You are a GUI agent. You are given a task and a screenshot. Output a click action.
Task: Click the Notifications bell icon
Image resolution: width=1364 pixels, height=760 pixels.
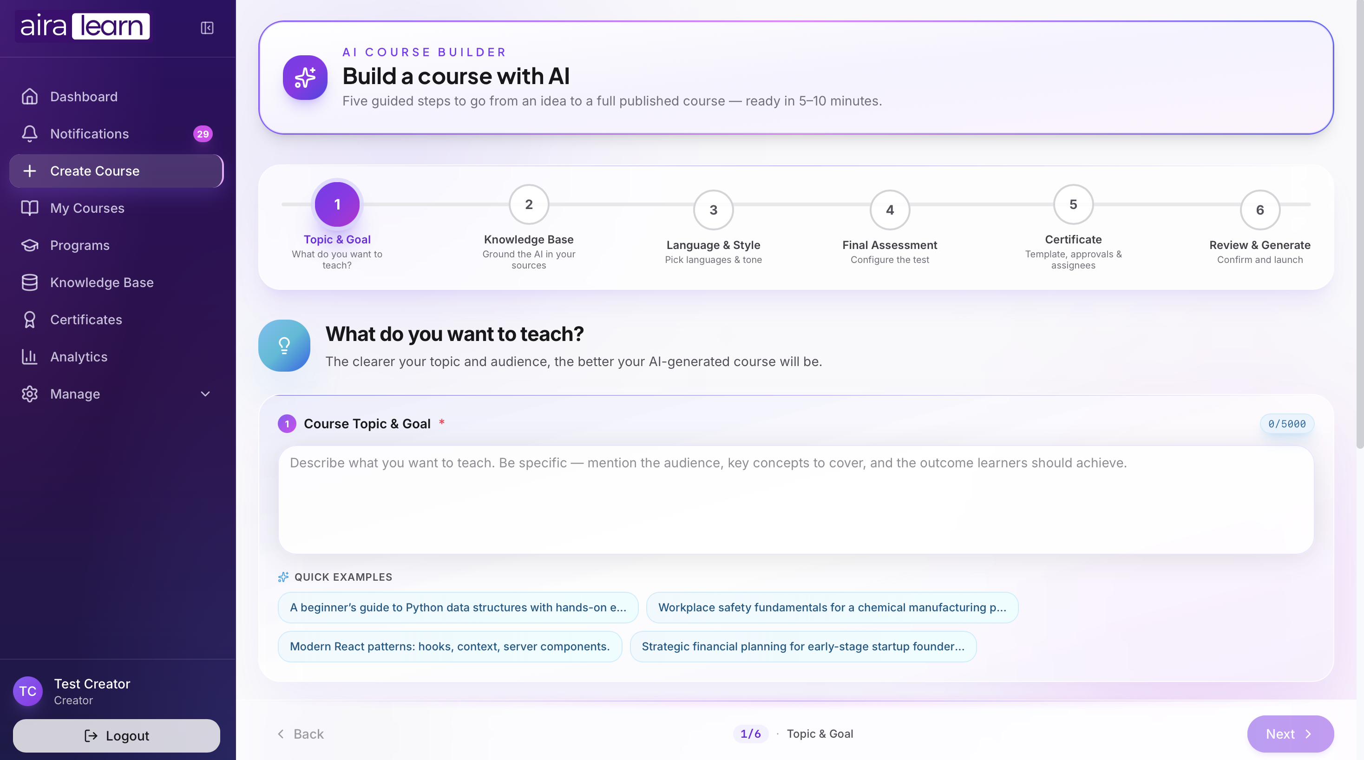[x=30, y=133]
